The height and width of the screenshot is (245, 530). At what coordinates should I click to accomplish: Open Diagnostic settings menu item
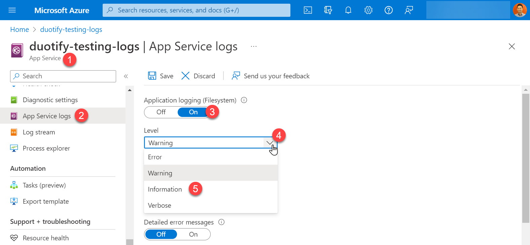point(63,100)
